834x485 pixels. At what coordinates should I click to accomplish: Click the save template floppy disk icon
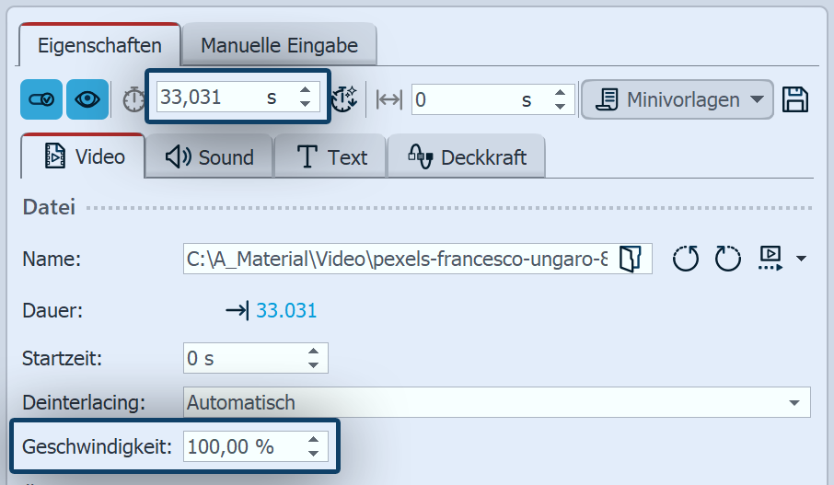pyautogui.click(x=794, y=99)
